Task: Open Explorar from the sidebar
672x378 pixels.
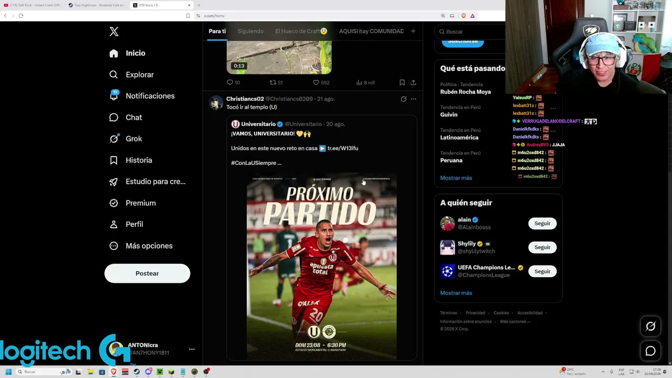Action: click(x=132, y=75)
